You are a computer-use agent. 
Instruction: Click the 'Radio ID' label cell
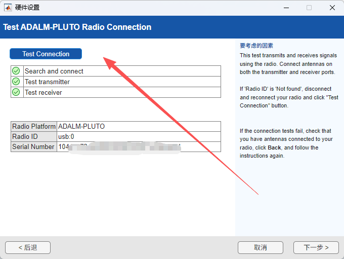tap(34, 136)
